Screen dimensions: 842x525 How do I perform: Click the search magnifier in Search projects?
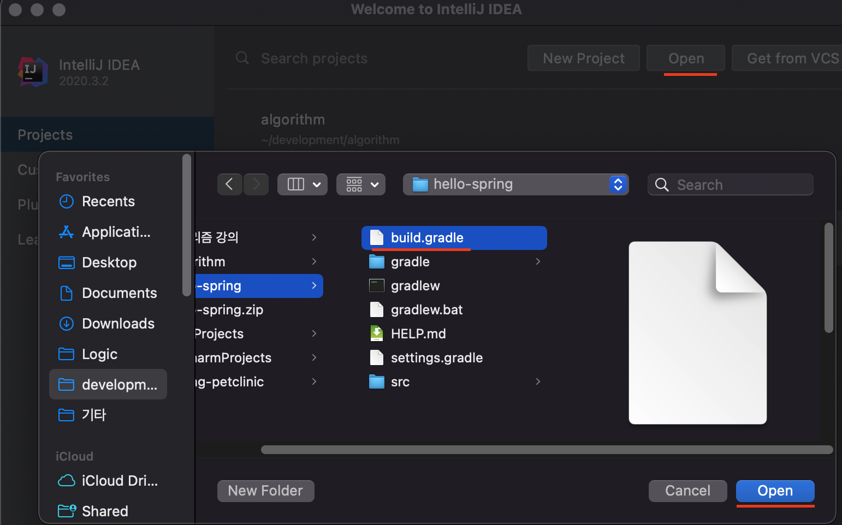(242, 58)
